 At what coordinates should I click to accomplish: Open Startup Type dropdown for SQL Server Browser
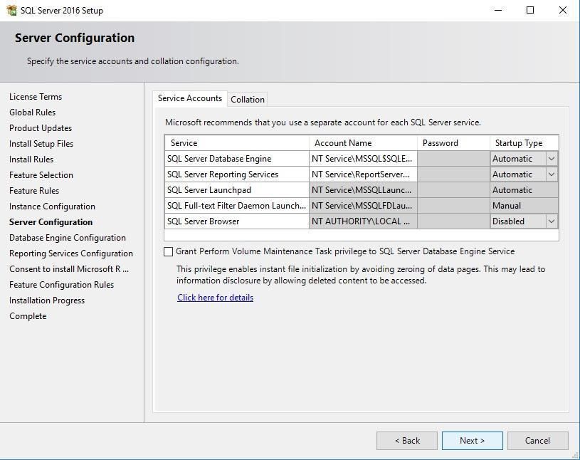click(551, 221)
